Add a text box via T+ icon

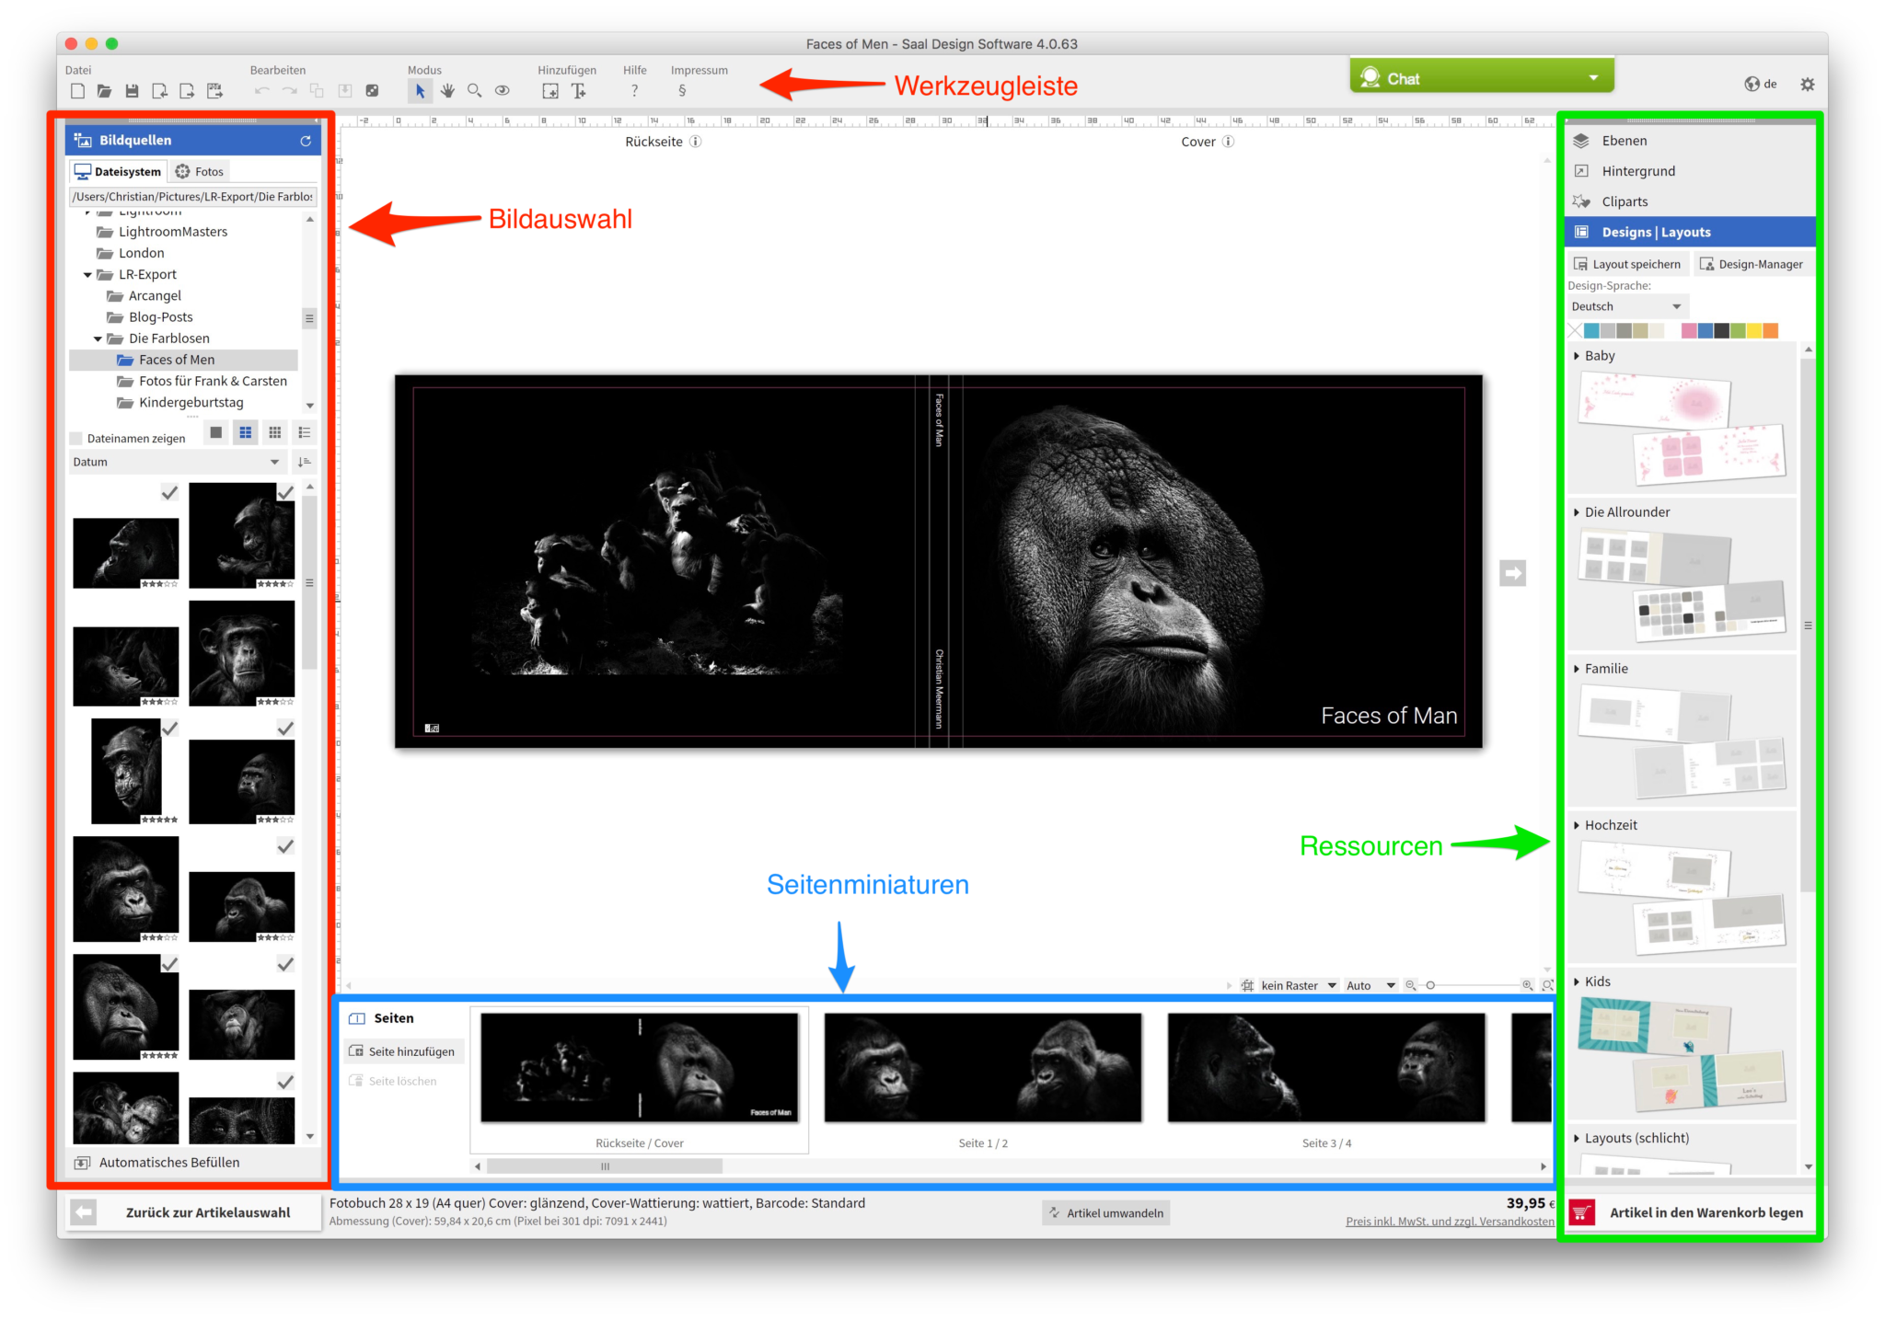(x=578, y=91)
